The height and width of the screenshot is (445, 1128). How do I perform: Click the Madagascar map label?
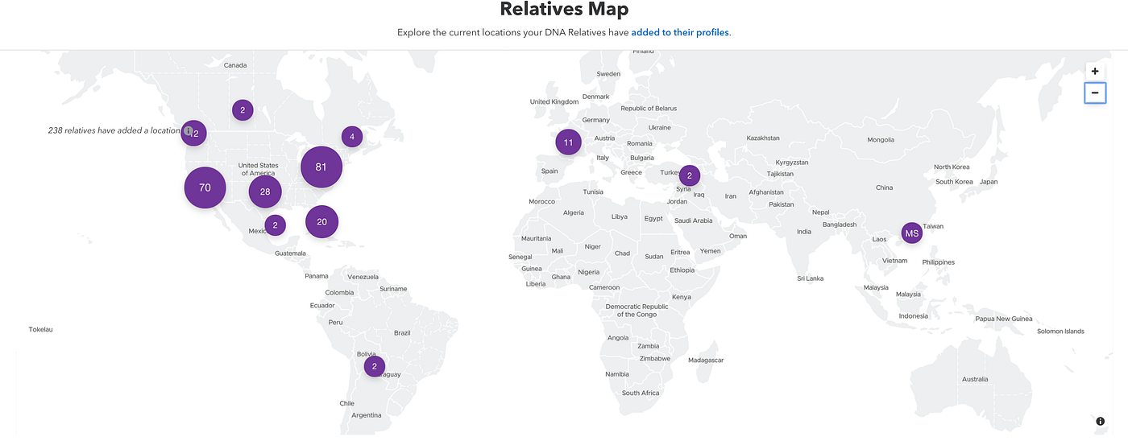click(x=706, y=361)
